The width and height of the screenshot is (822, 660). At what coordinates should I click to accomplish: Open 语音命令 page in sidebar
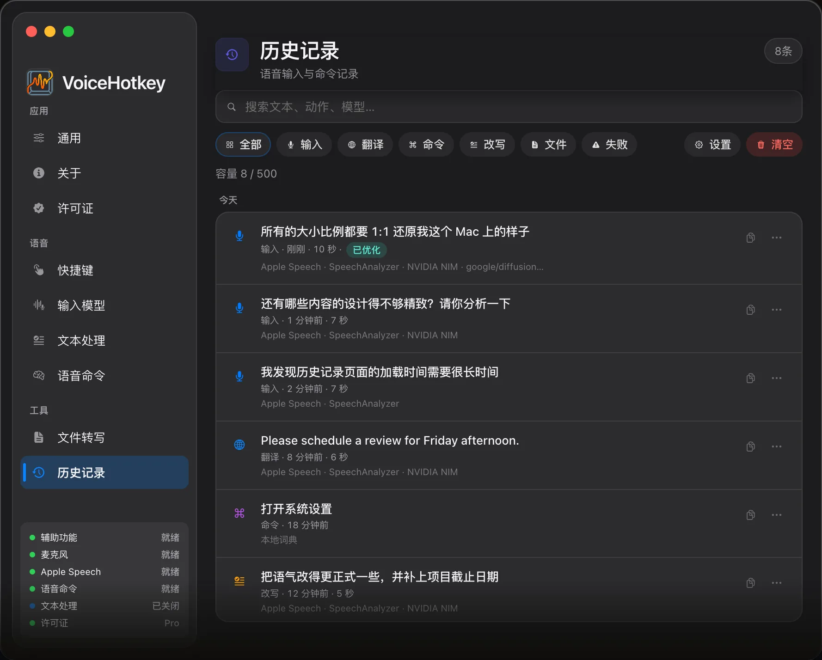tap(104, 376)
